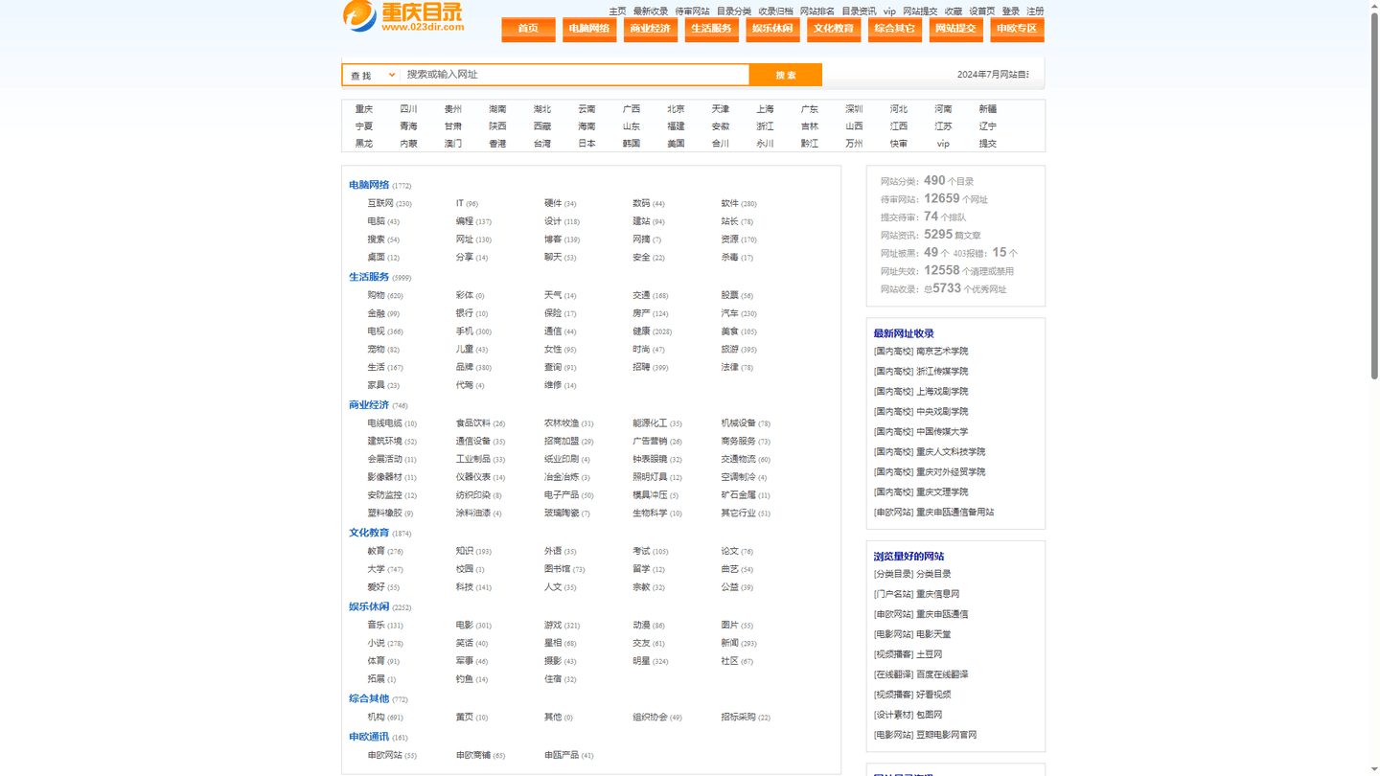Open the 互联网 subcategory
Image resolution: width=1380 pixels, height=776 pixels.
[380, 203]
